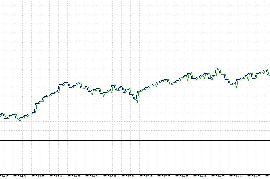Click the steep blue rise near early May
This screenshot has width=270, height=179.
coord(36,108)
